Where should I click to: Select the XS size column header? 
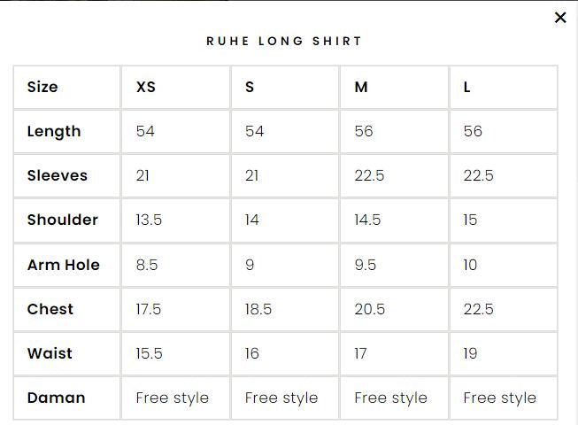[146, 87]
